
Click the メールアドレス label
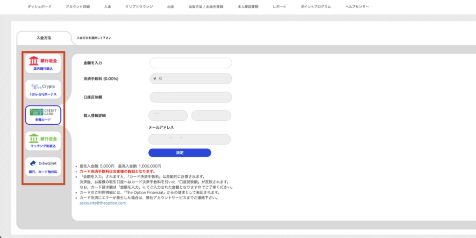click(161, 128)
